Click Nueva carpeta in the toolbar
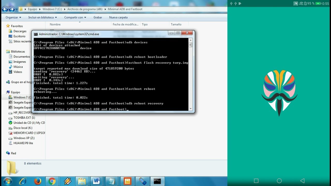 pyautogui.click(x=118, y=17)
